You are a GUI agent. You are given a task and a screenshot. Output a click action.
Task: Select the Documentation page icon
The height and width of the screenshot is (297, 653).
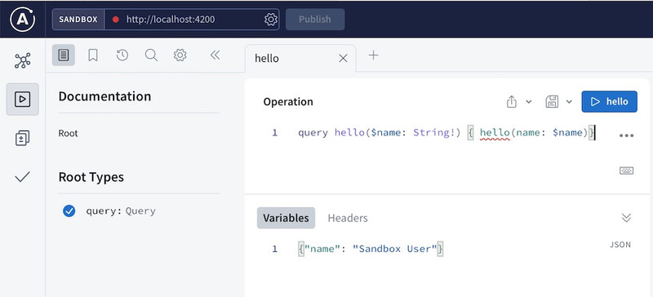[x=64, y=55]
